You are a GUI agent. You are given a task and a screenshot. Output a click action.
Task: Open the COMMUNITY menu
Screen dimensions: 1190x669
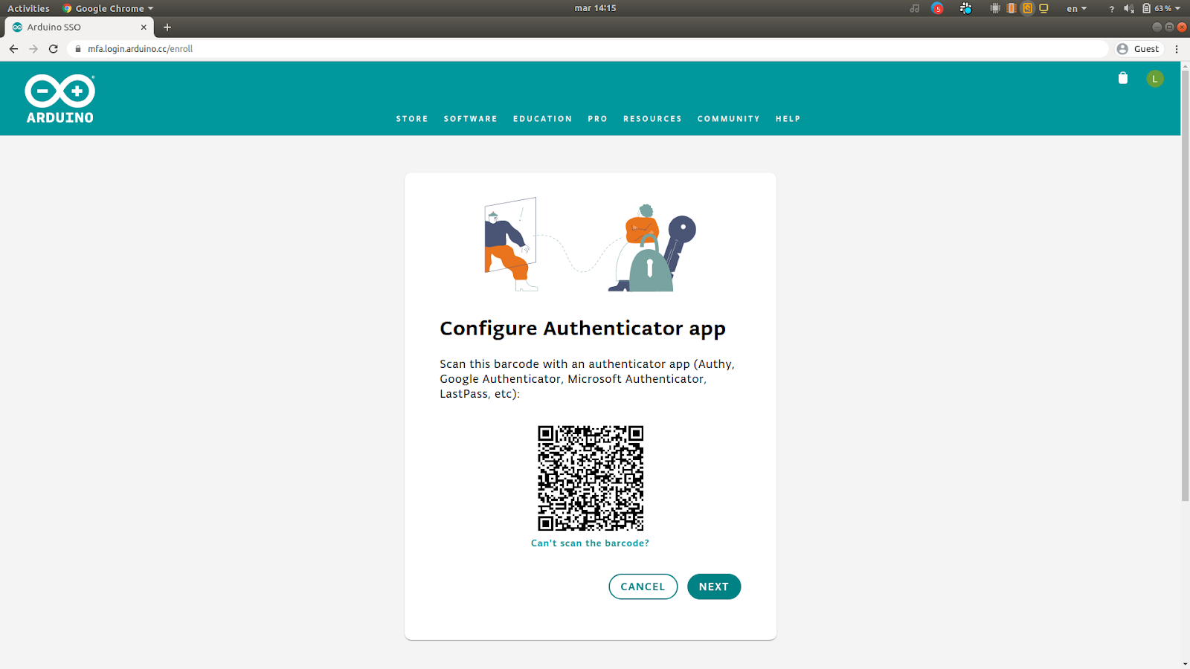point(729,119)
